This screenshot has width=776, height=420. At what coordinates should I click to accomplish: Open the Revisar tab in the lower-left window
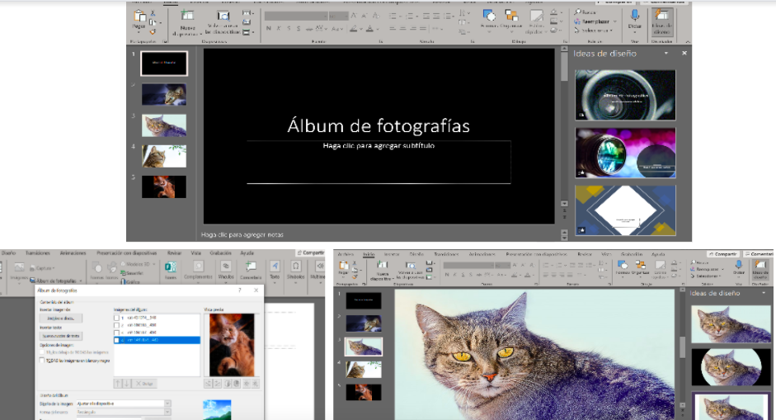[x=174, y=253]
